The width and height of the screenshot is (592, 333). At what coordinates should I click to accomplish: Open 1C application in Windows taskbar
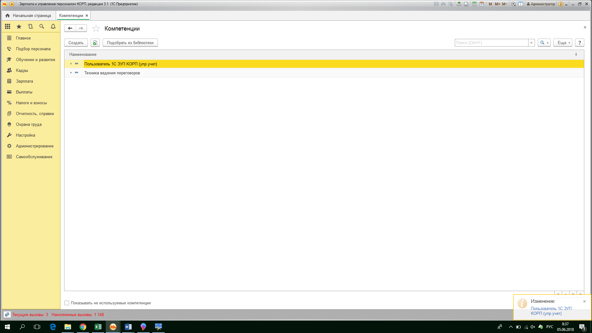(113, 327)
